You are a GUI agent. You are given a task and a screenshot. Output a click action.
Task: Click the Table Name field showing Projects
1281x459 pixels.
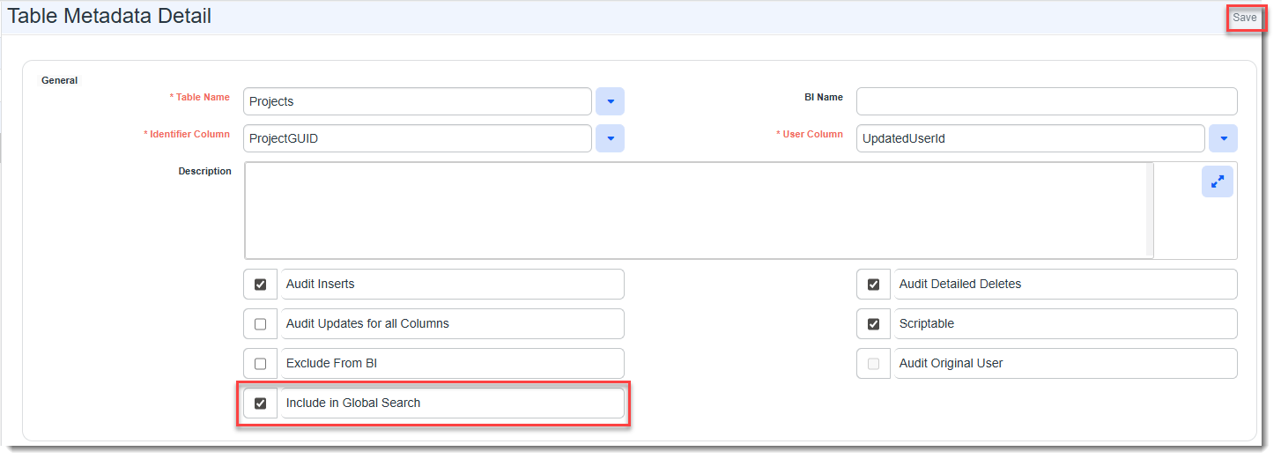point(417,101)
